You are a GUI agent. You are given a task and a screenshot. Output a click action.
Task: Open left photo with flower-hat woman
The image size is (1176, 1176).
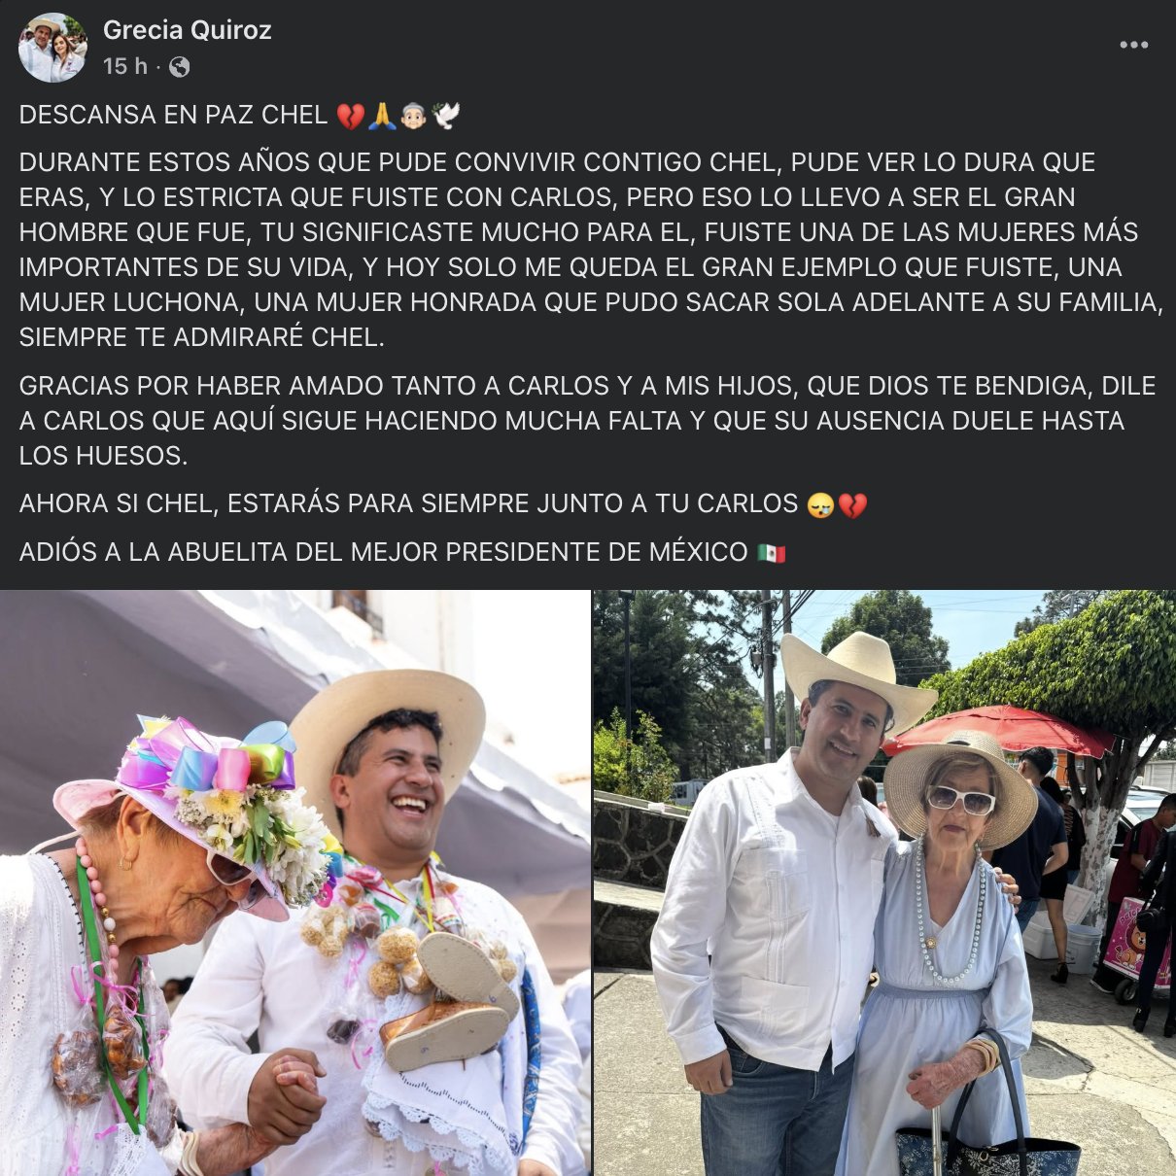coord(294,883)
